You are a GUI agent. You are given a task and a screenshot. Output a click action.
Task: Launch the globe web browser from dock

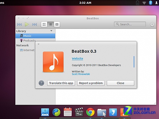(56, 112)
